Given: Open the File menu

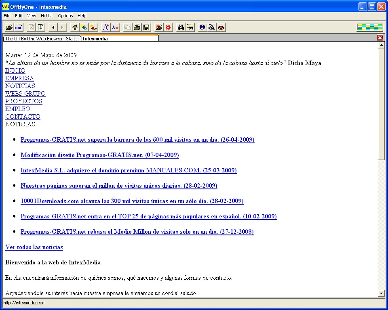Looking at the screenshot, I should (7, 16).
